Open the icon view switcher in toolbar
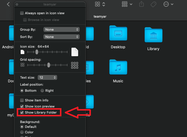This screenshot has width=187, height=137. (100, 4)
